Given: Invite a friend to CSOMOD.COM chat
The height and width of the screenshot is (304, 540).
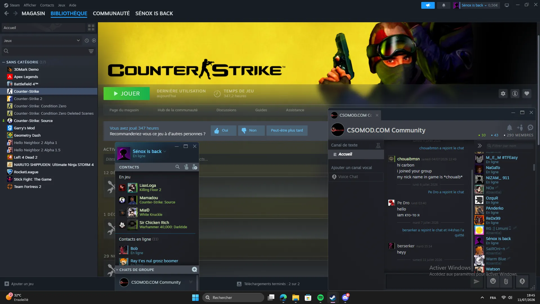Looking at the screenshot, I should [x=520, y=127].
